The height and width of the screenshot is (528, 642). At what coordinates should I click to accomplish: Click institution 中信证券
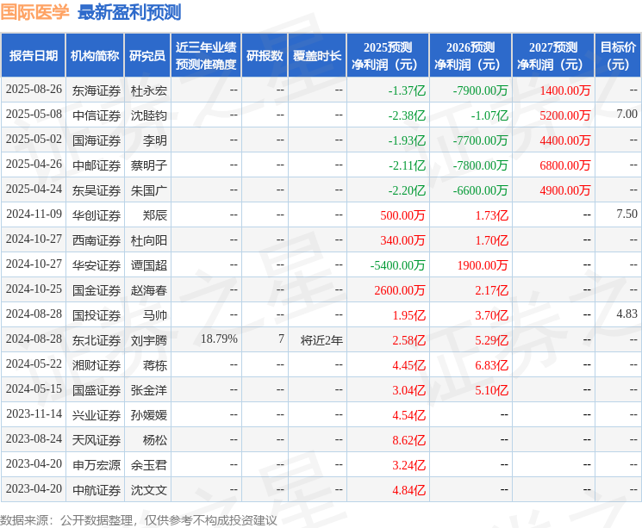[x=97, y=115]
